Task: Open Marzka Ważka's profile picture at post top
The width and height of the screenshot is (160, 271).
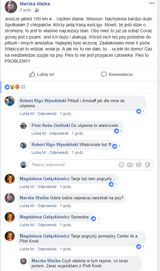Action: [x=11, y=7]
